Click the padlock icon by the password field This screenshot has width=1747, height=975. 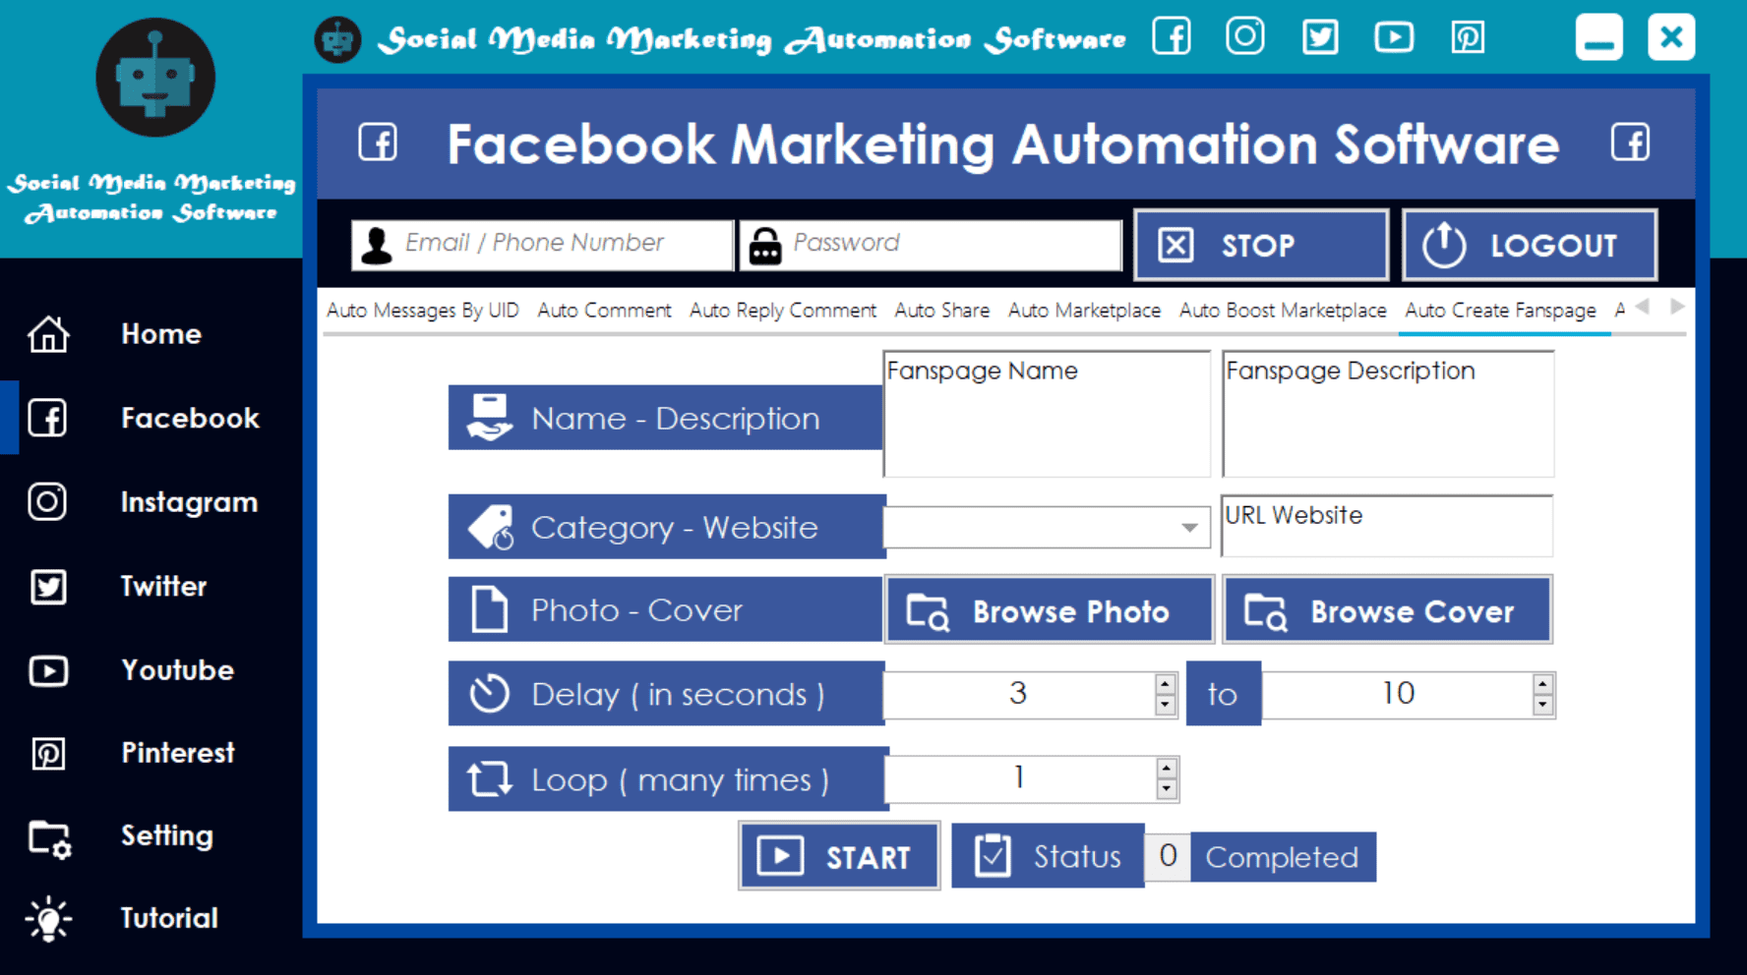point(764,245)
